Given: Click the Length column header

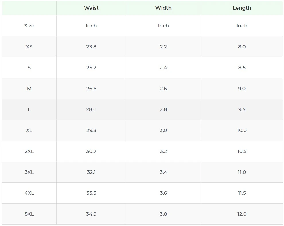Looking at the screenshot, I should click(242, 8).
